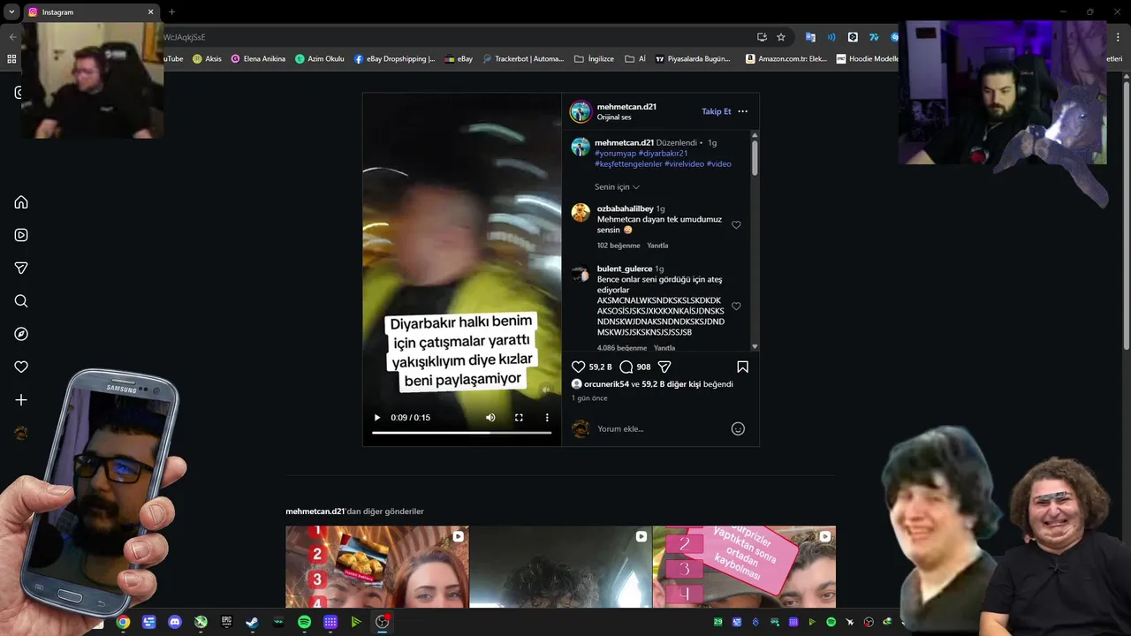This screenshot has width=1131, height=636.
Task: Open Reels in the Instagram sidebar
Action: 21,235
